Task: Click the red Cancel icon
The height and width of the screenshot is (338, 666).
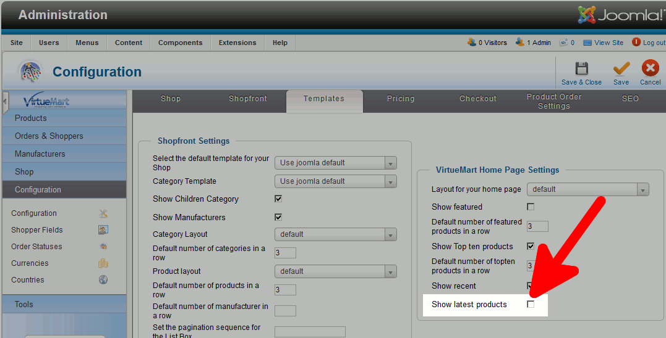Action: [650, 68]
